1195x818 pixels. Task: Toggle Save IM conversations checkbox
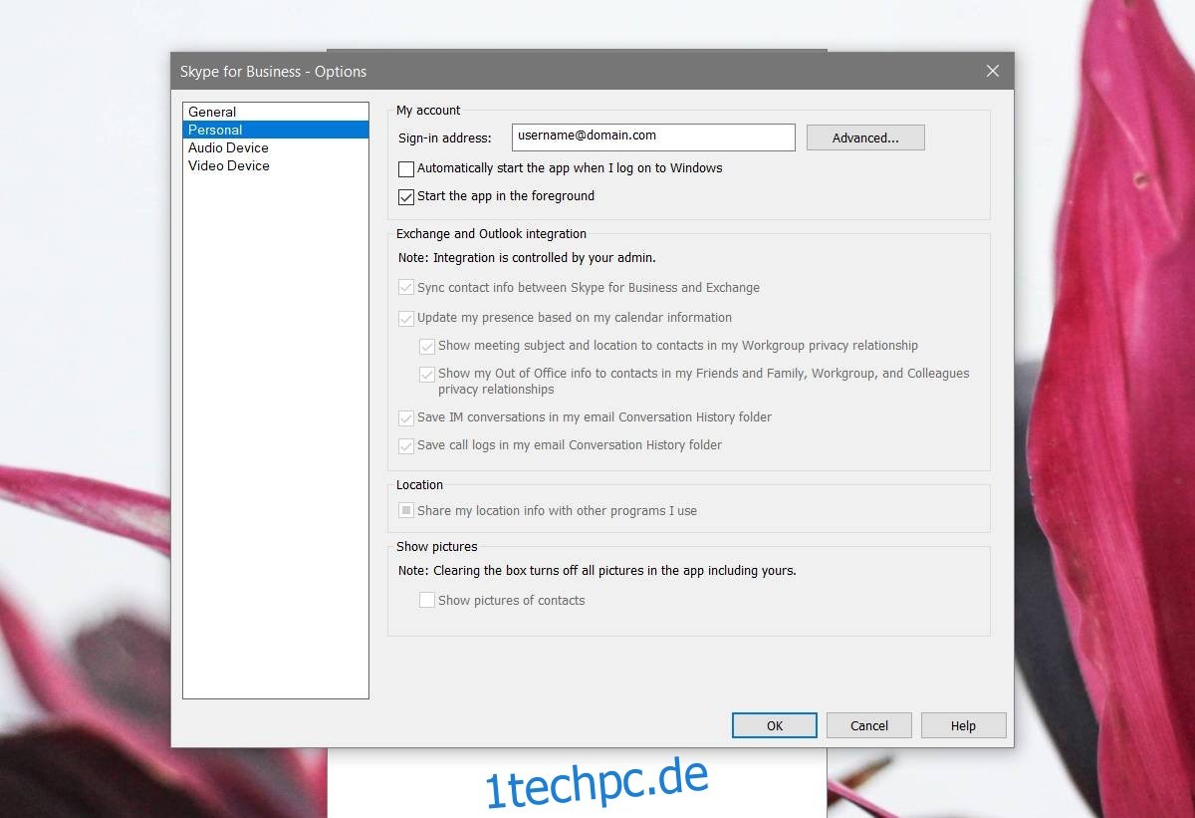(x=406, y=418)
